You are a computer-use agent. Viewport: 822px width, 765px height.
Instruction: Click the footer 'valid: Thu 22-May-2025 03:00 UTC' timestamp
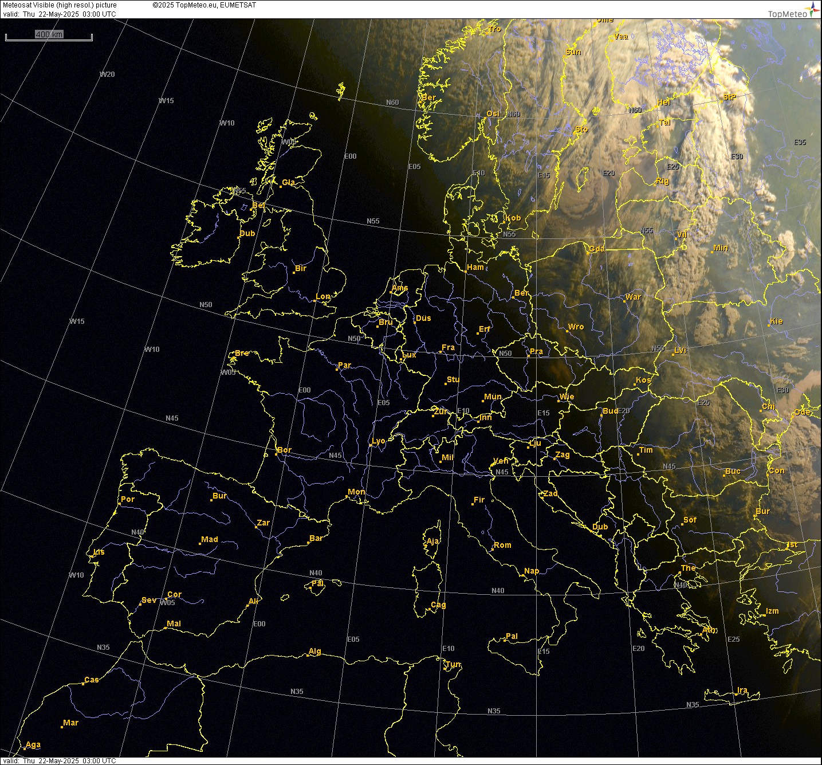point(60,761)
